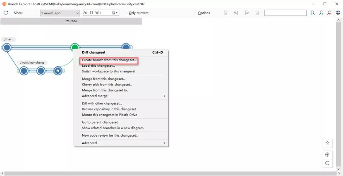Screen dimensions: 343x176
Task: Click the refresh icon in toolbar
Action: 6,13
